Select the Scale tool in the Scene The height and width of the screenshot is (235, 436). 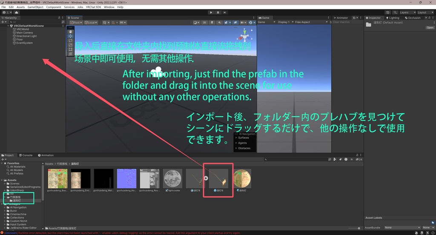point(70,45)
